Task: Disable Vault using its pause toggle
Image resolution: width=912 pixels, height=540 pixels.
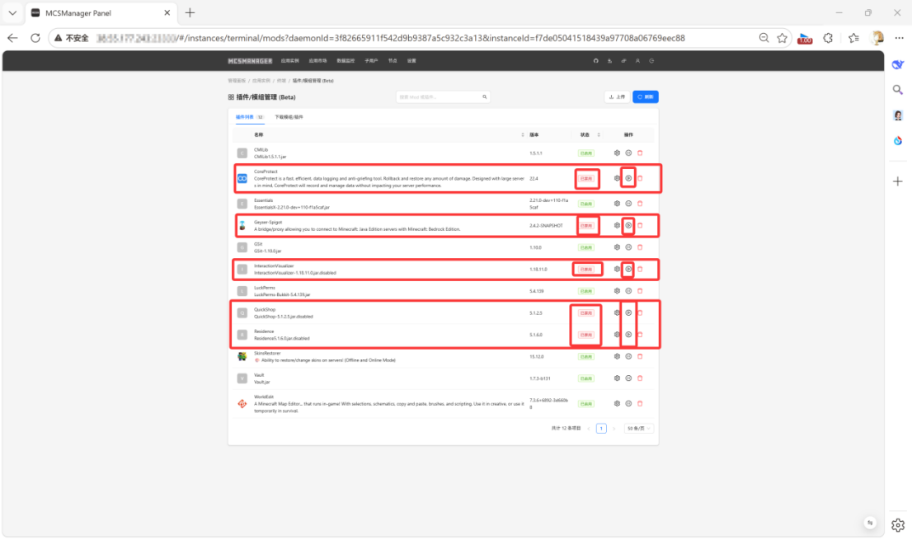Action: point(628,378)
